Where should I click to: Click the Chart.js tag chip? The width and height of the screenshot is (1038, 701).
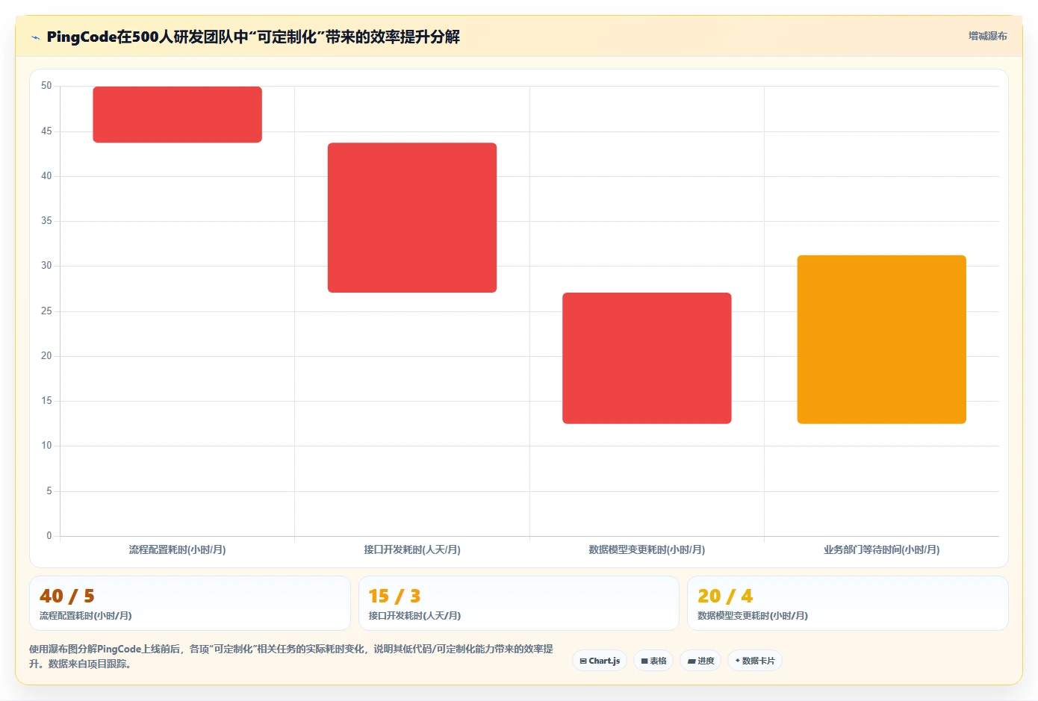pos(600,661)
